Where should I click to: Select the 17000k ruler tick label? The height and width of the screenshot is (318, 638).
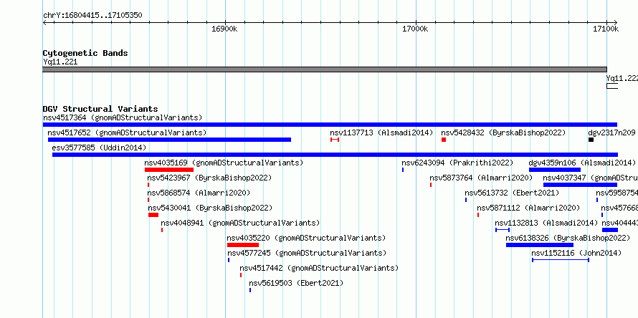click(x=416, y=29)
